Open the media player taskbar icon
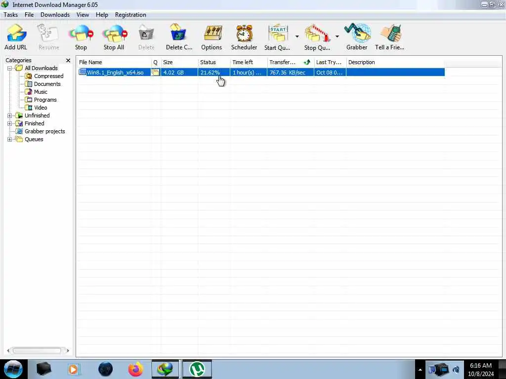This screenshot has height=379, width=506. (73, 369)
